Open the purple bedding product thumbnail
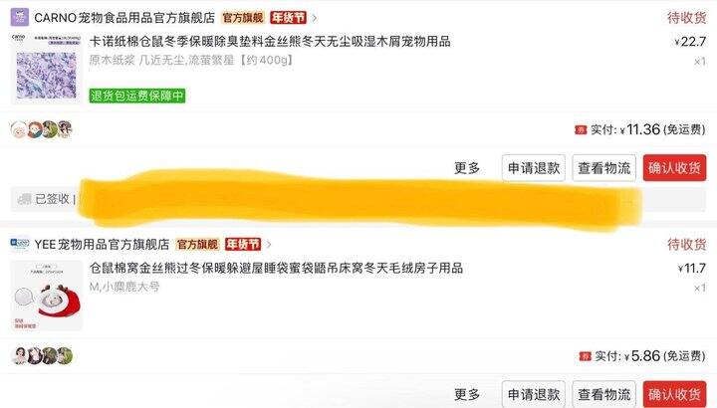Viewport: 717px width, 408px height. (46, 69)
